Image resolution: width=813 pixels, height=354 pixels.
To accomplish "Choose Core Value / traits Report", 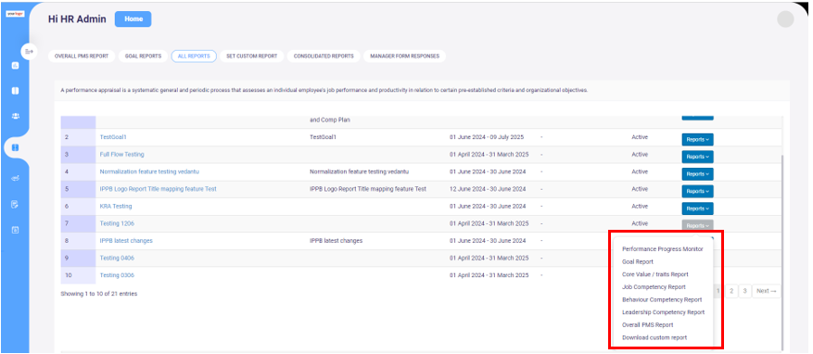I will pos(654,274).
